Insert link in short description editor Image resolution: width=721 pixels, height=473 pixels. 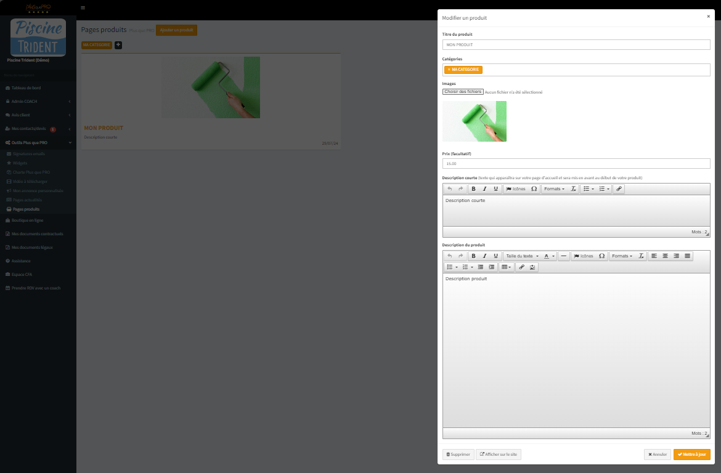(619, 188)
